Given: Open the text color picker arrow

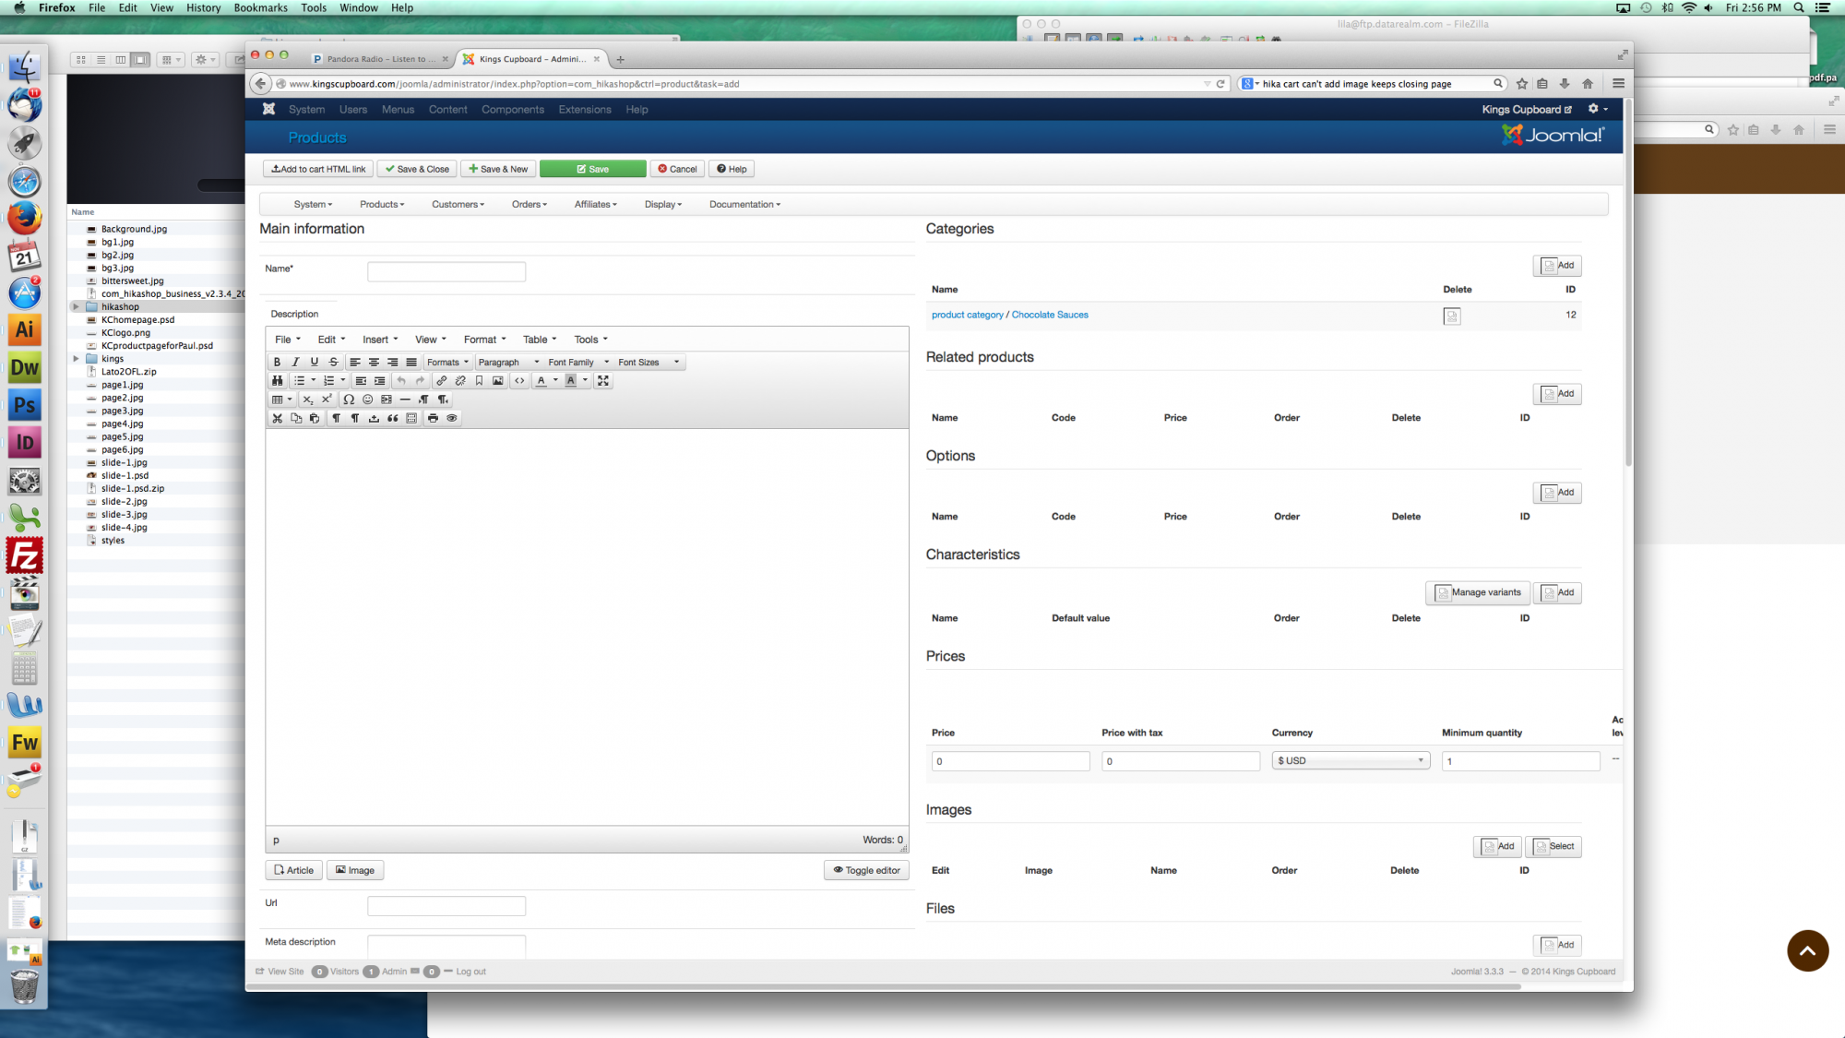Looking at the screenshot, I should pos(555,381).
